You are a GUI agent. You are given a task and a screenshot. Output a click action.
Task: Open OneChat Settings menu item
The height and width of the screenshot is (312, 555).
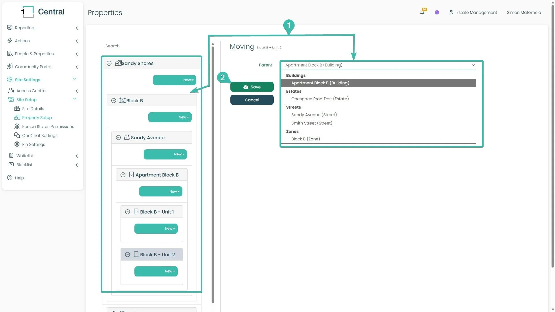pyautogui.click(x=40, y=135)
